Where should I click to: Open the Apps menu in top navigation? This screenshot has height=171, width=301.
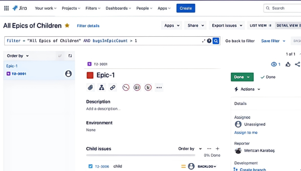(164, 8)
